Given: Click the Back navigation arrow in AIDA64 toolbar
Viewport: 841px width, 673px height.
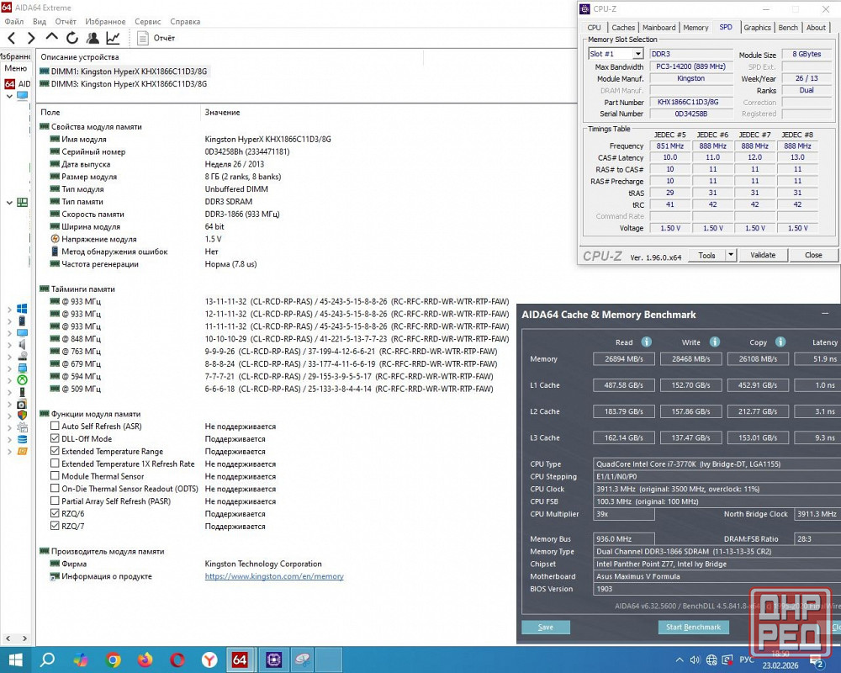Looking at the screenshot, I should coord(11,38).
